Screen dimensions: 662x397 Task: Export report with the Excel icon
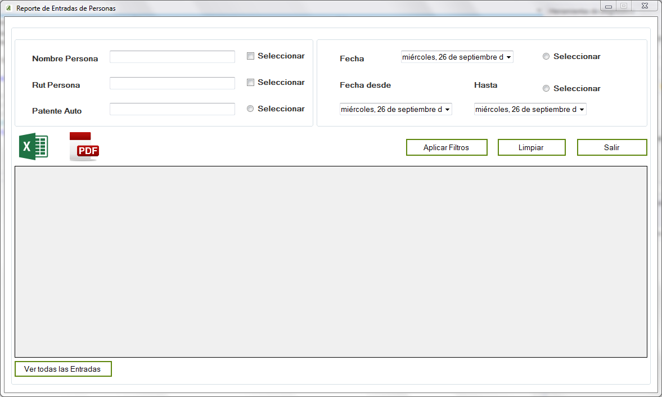tap(34, 147)
